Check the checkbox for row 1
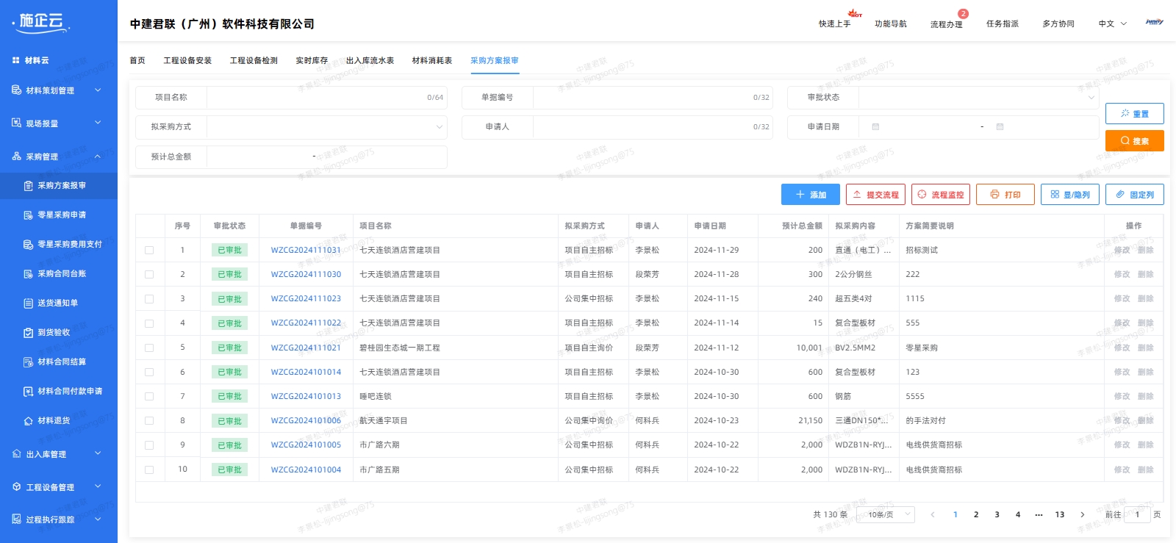The height and width of the screenshot is (543, 1176). 149,251
